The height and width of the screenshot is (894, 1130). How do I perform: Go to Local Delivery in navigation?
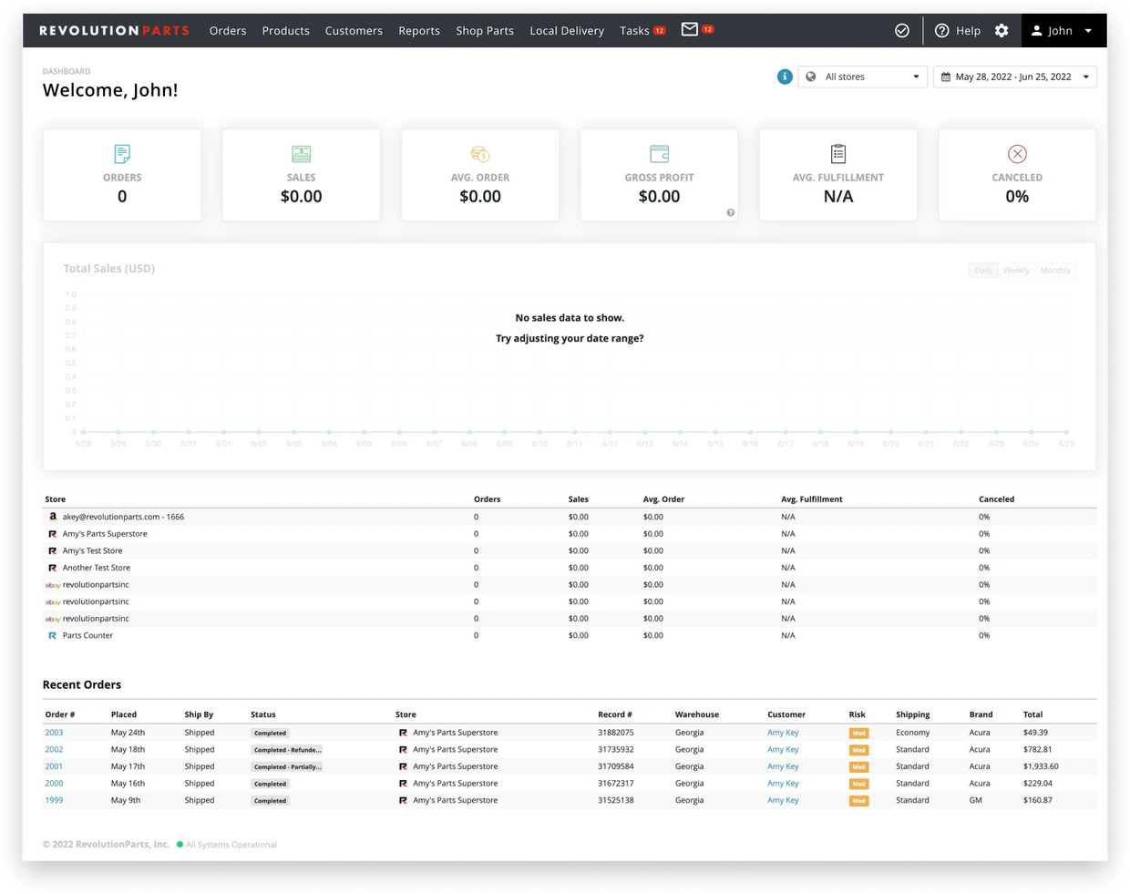coord(567,31)
